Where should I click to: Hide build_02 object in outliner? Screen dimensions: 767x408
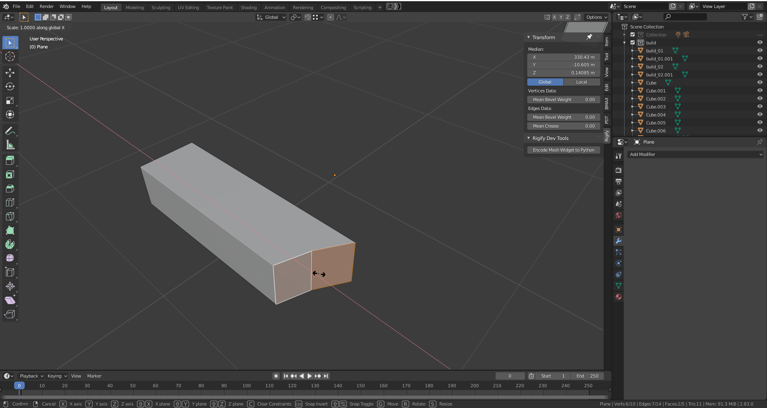coord(759,66)
